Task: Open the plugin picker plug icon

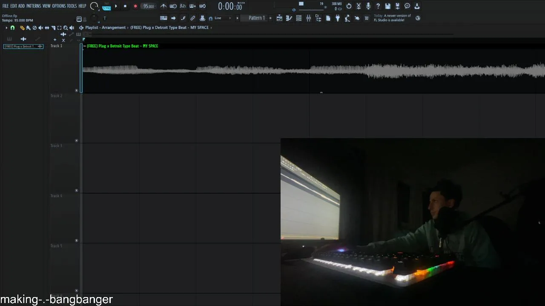Action: (338, 18)
